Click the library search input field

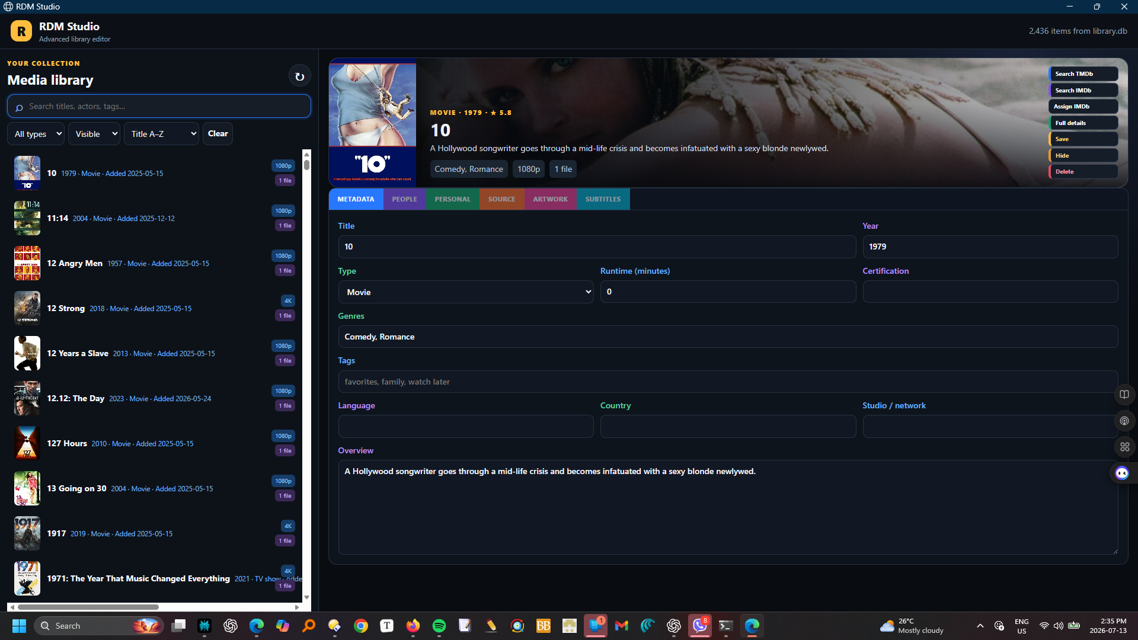click(159, 107)
